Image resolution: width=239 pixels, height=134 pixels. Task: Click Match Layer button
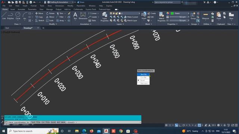[131, 20]
